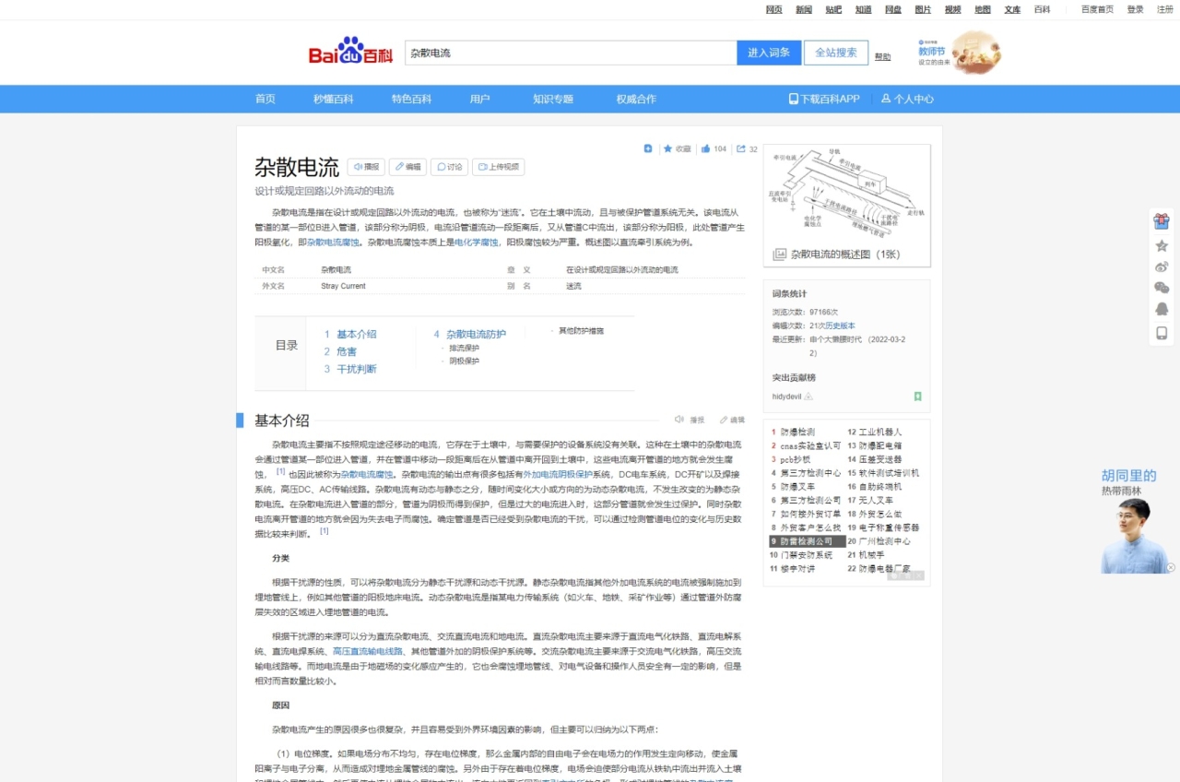Like the article with the thumbs-up icon
Image resolution: width=1180 pixels, height=782 pixels.
click(x=707, y=148)
